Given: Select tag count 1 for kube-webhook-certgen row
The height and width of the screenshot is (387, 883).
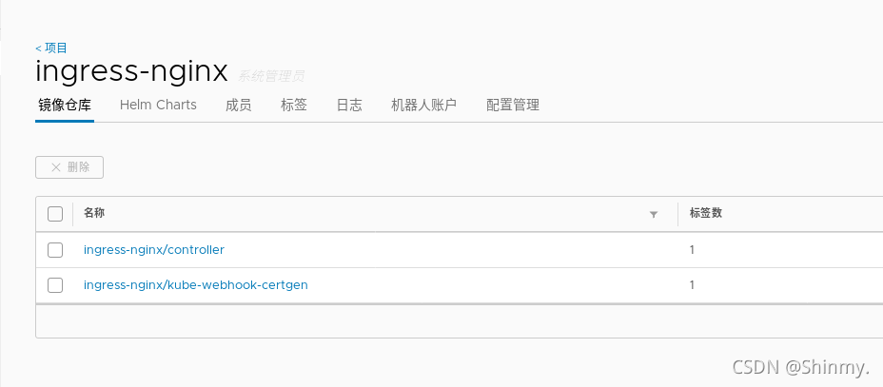Looking at the screenshot, I should pos(692,285).
